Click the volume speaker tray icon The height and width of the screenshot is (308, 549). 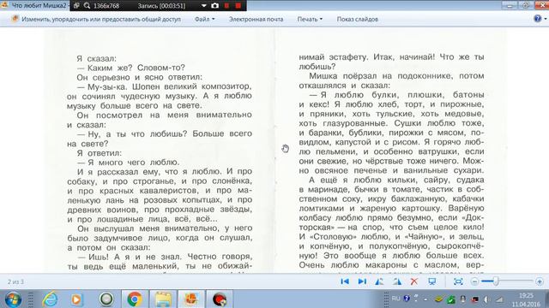pos(486,299)
